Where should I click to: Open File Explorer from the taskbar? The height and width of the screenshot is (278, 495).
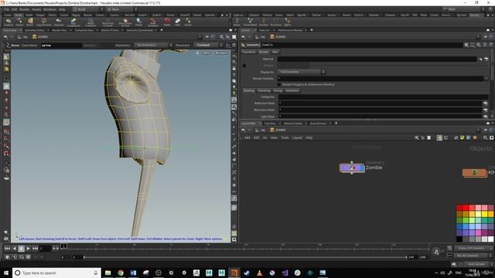tap(108, 273)
